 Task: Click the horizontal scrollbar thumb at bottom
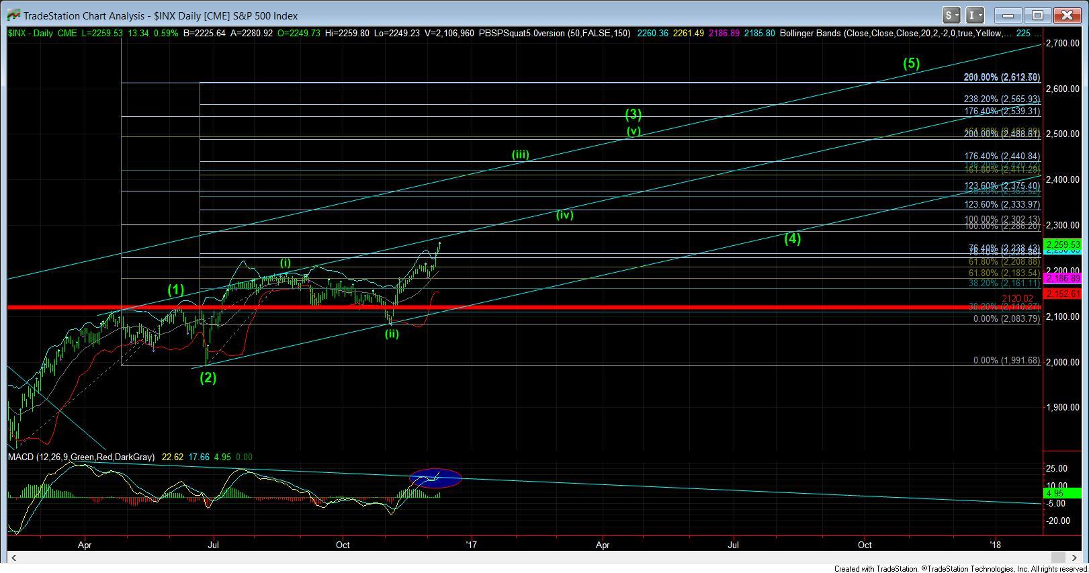[x=1057, y=558]
